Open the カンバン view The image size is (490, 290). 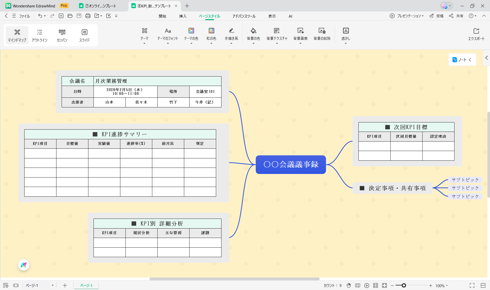click(x=62, y=35)
